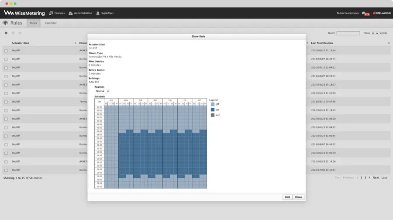Image resolution: width=393 pixels, height=220 pixels.
Task: Switch to the Rules tab
Action: point(33,23)
